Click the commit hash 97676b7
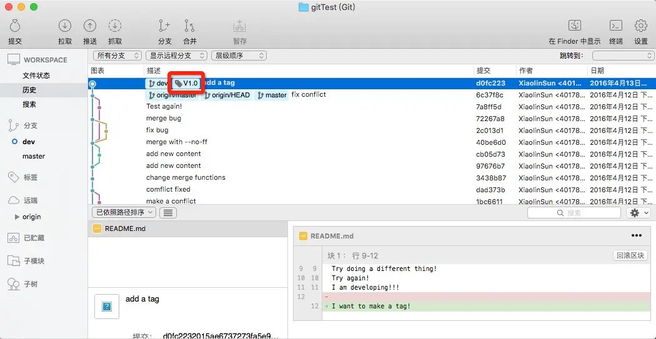The image size is (656, 339). tap(490, 166)
